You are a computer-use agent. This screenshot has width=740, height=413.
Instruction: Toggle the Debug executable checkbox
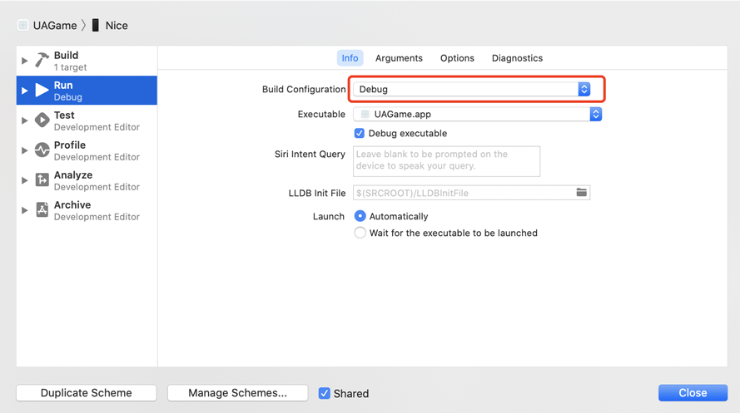click(x=360, y=133)
